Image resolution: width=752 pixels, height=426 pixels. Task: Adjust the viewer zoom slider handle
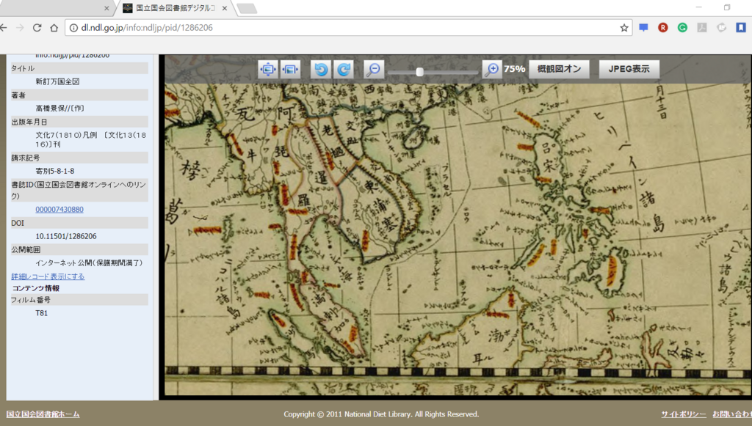419,72
